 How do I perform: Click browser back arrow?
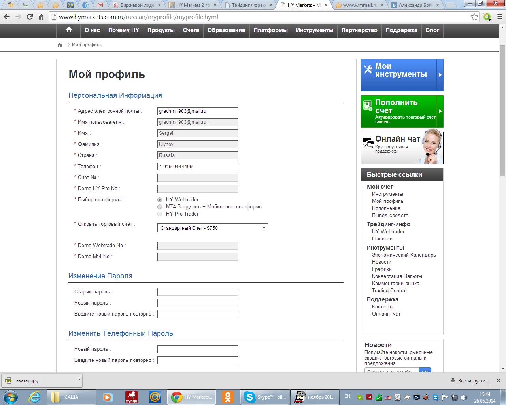tap(7, 17)
